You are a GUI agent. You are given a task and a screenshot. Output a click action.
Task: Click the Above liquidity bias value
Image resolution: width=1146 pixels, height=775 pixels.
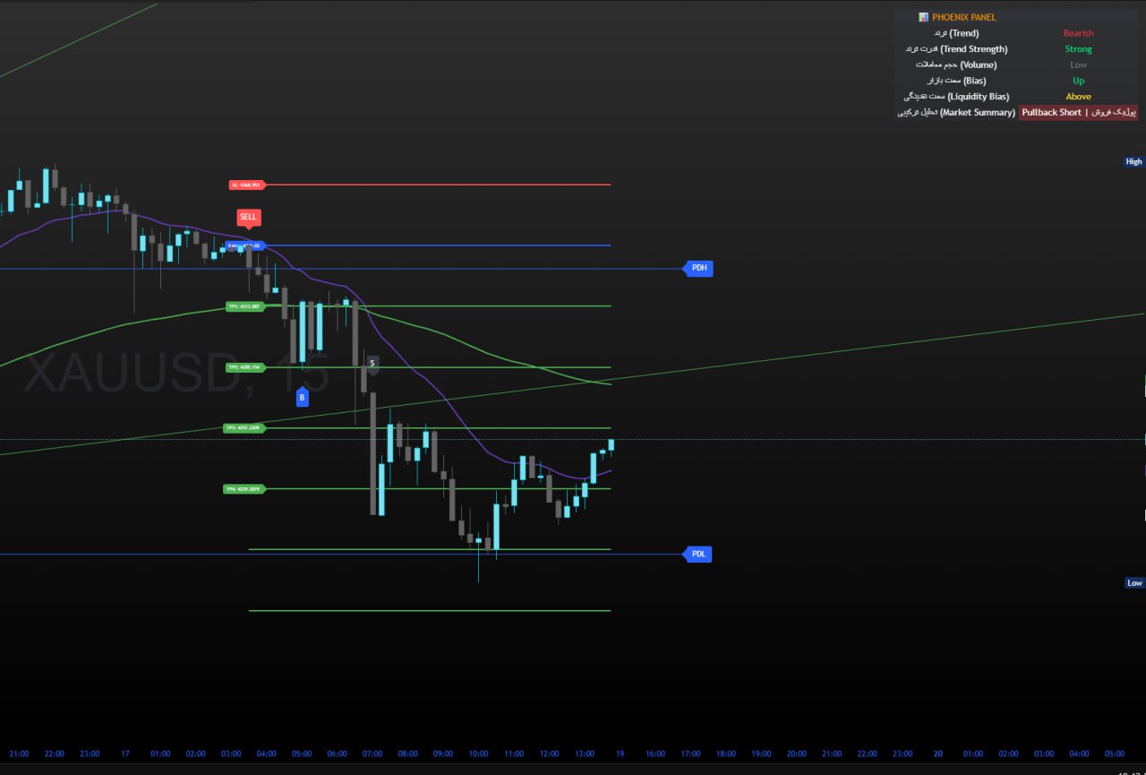click(x=1078, y=97)
